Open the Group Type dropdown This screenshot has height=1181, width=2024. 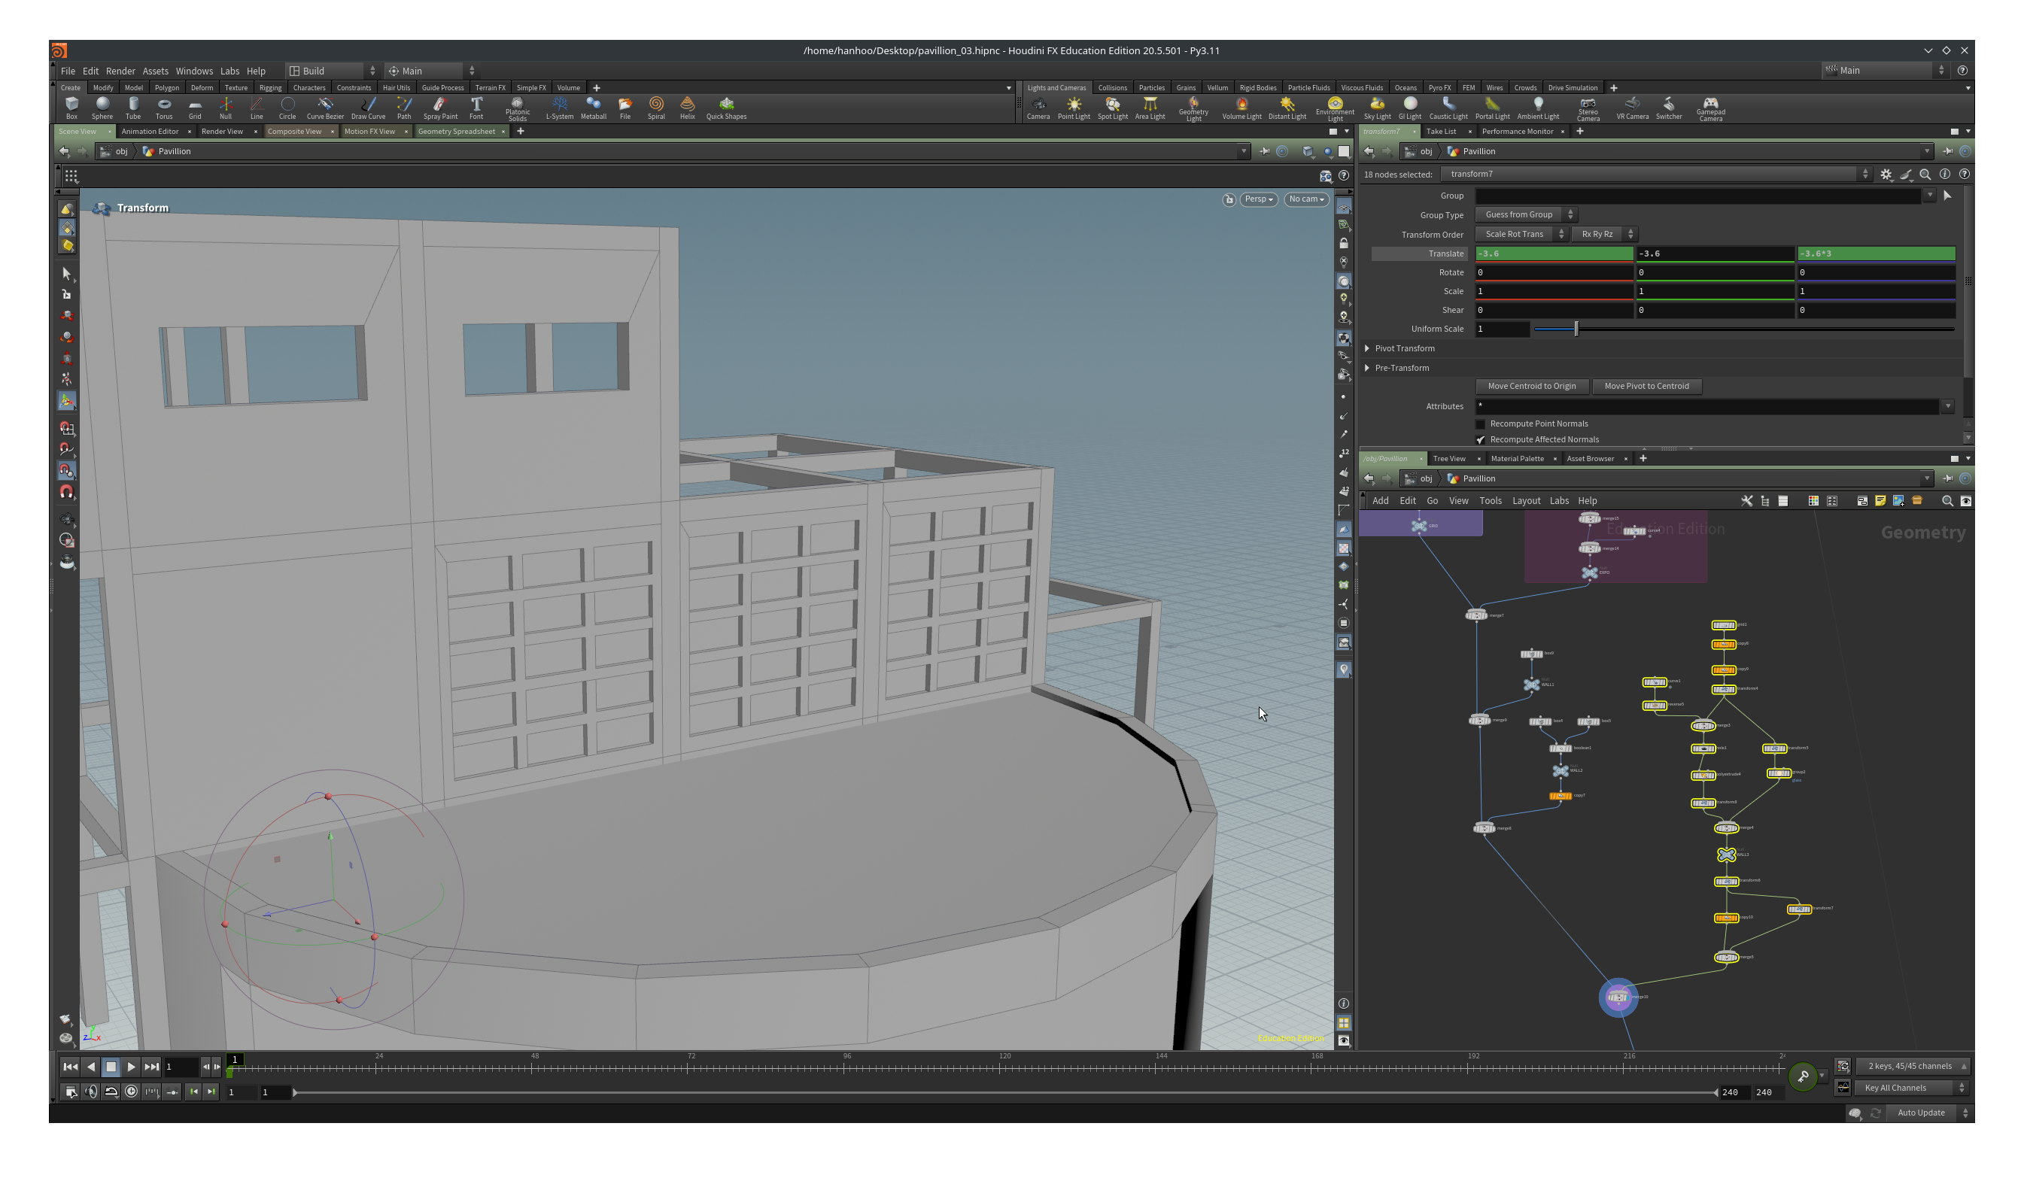(1525, 214)
